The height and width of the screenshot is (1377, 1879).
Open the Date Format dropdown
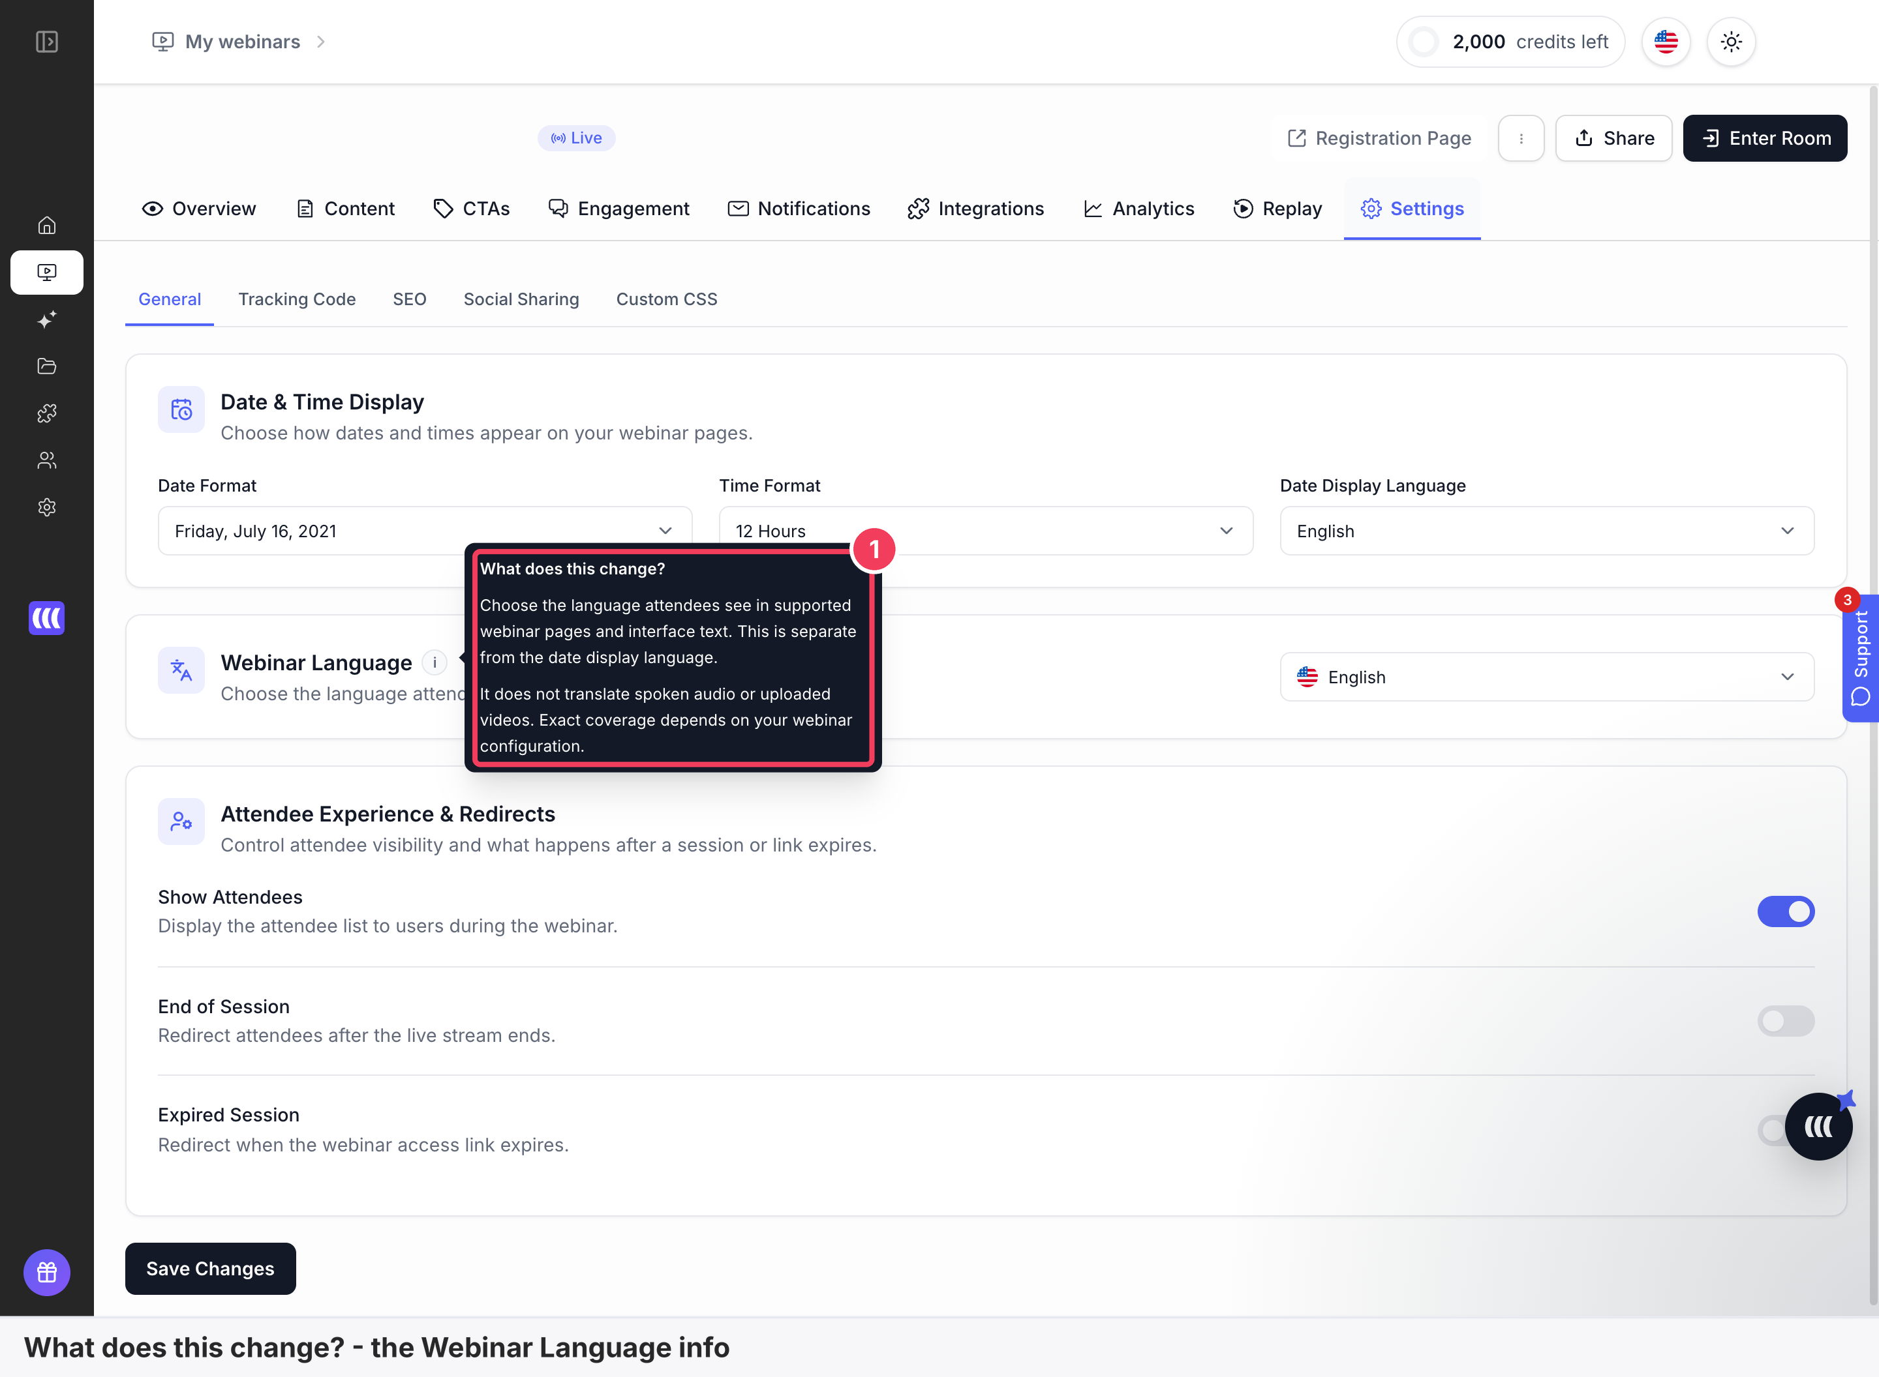coord(425,531)
